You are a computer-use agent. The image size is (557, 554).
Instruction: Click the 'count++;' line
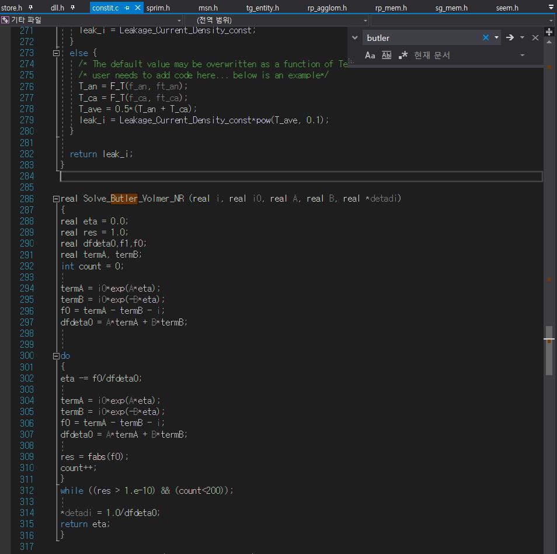[x=78, y=468]
